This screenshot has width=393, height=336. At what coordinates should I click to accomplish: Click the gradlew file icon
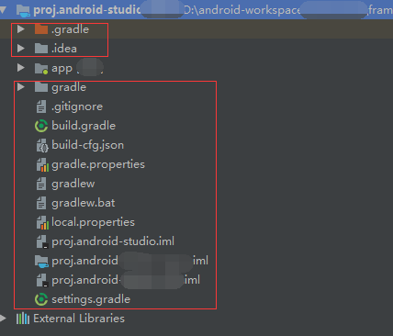(x=41, y=184)
